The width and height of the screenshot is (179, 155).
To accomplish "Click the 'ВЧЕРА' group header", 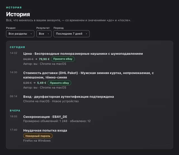I will [15, 111].
